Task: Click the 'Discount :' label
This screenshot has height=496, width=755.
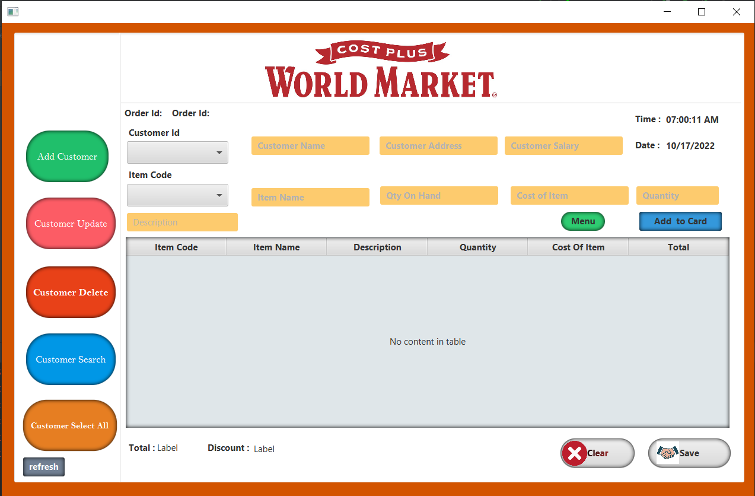Action: click(x=228, y=448)
